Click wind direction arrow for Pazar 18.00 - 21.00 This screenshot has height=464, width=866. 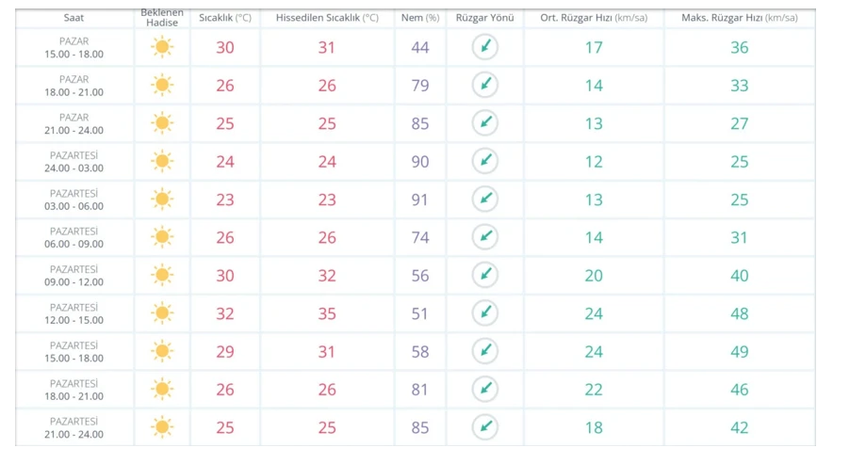(x=485, y=85)
